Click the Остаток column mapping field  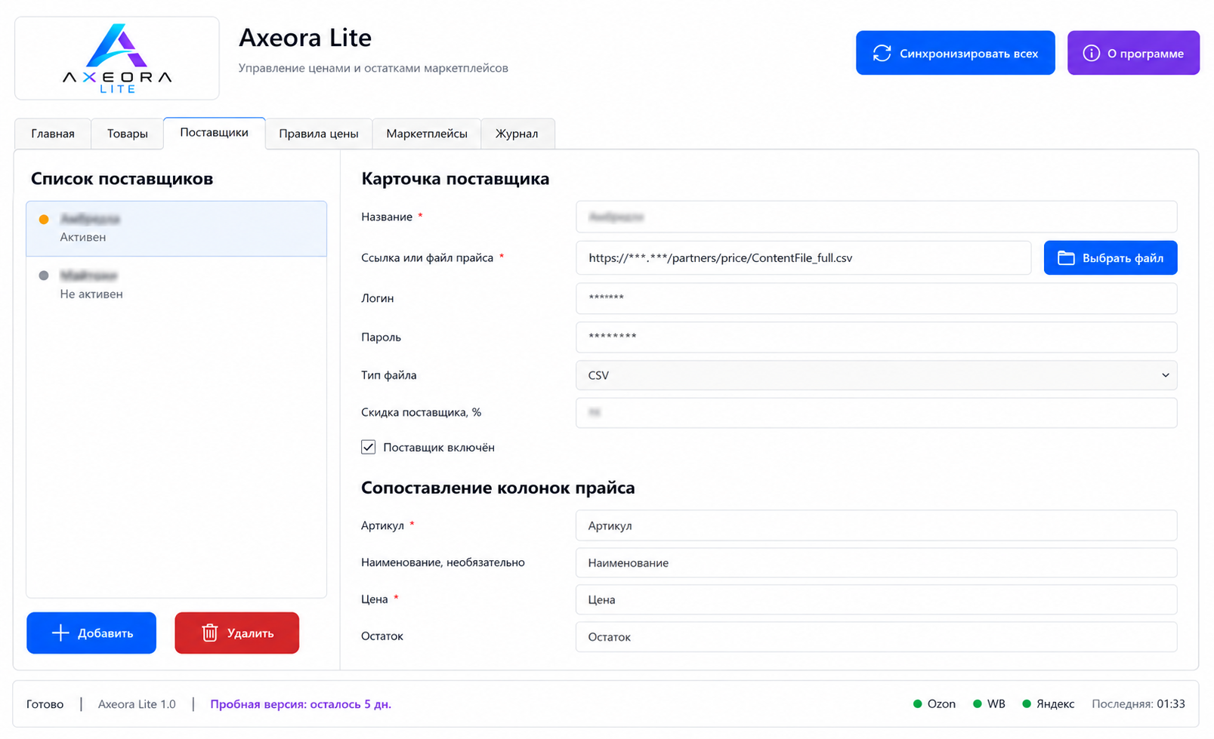coord(876,637)
